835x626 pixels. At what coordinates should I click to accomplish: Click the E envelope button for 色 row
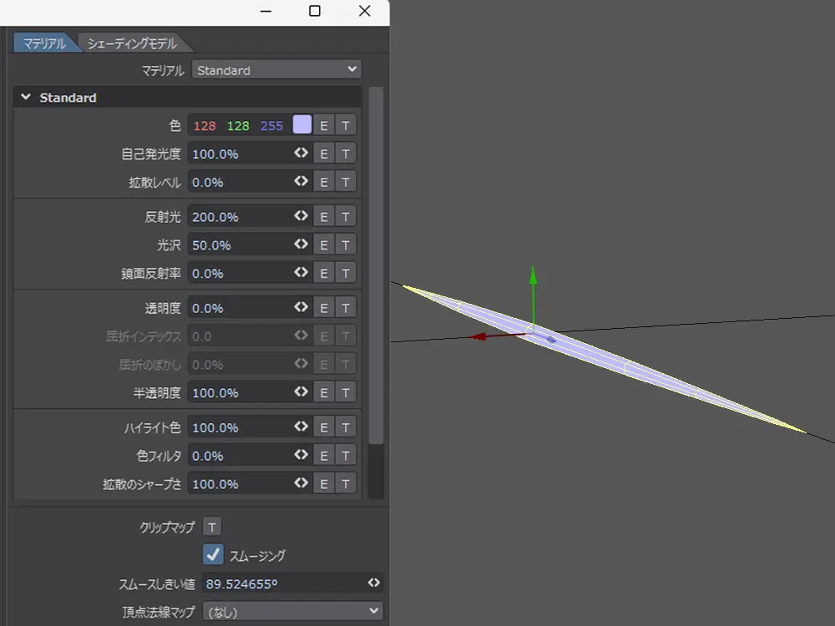click(323, 126)
